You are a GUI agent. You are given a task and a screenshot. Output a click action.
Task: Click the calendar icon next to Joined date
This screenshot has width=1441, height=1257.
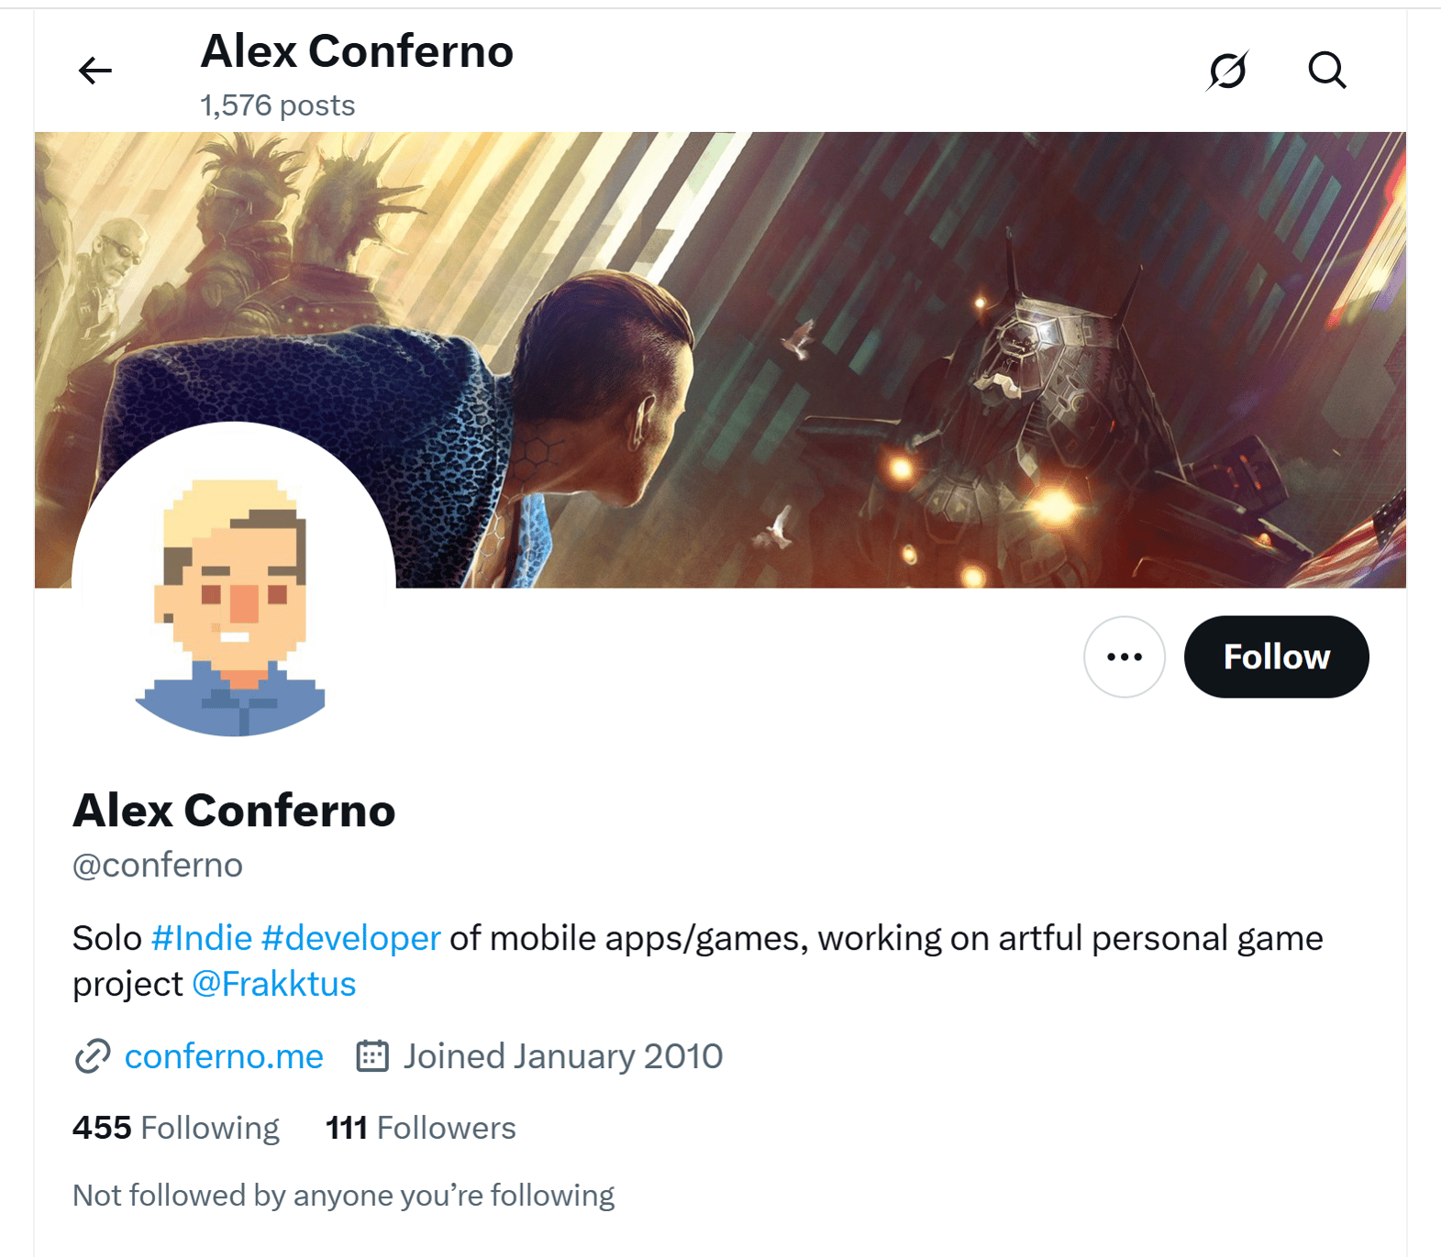tap(372, 1056)
